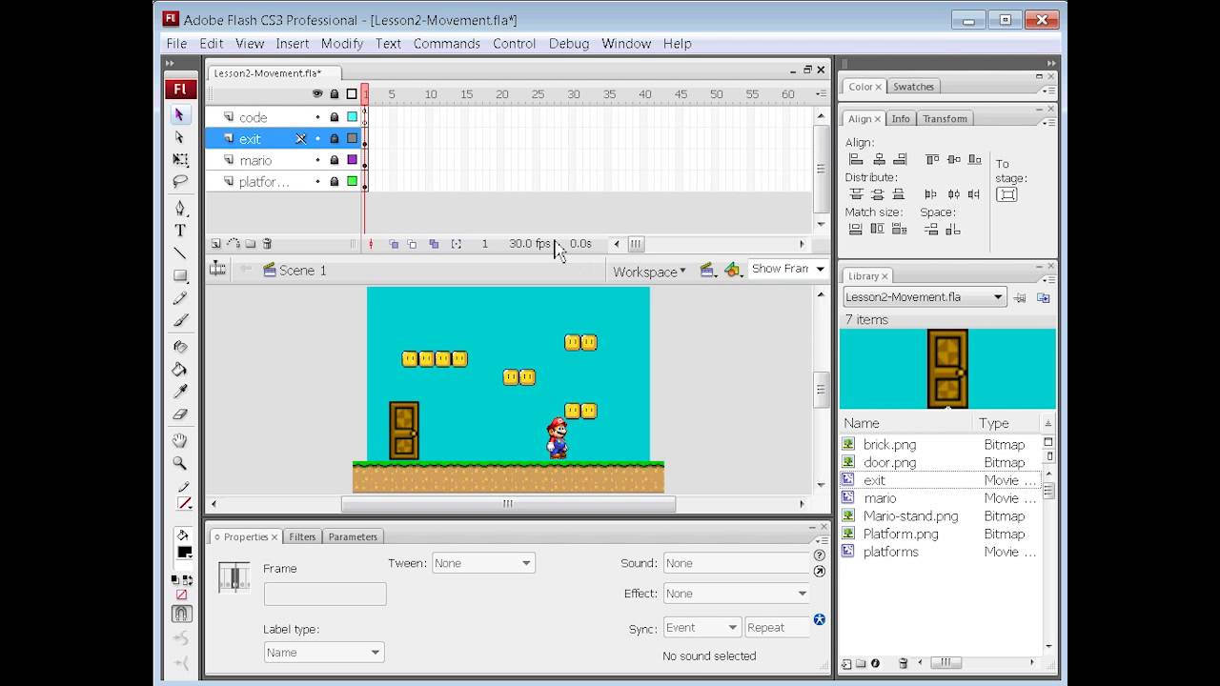The width and height of the screenshot is (1220, 686).
Task: Click Space evenly horizontally icon
Action: [x=953, y=230]
